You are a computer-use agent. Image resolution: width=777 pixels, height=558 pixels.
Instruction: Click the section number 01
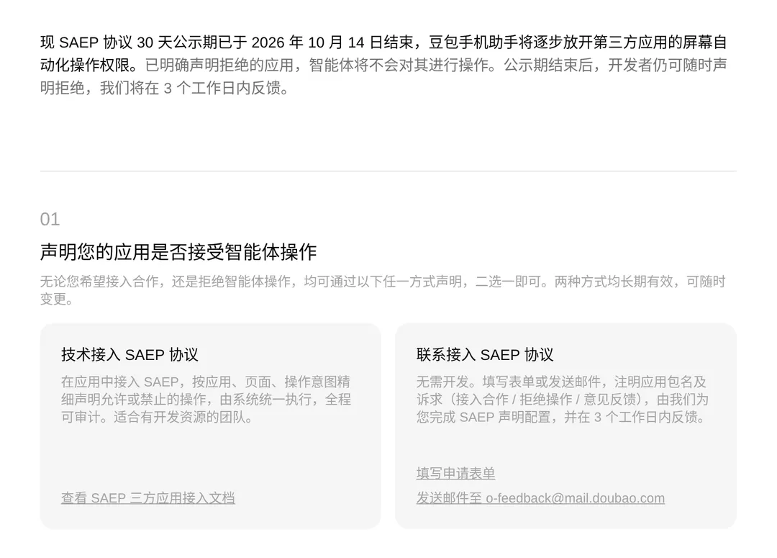[x=50, y=219]
